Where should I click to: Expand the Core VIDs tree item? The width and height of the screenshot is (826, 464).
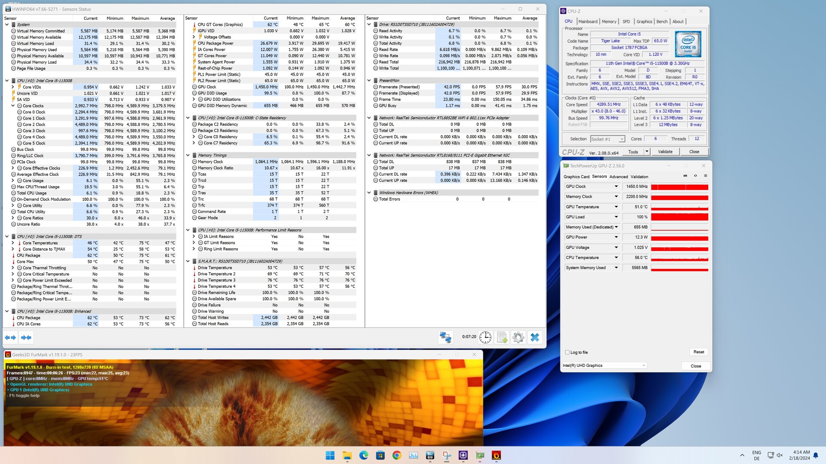tap(13, 87)
